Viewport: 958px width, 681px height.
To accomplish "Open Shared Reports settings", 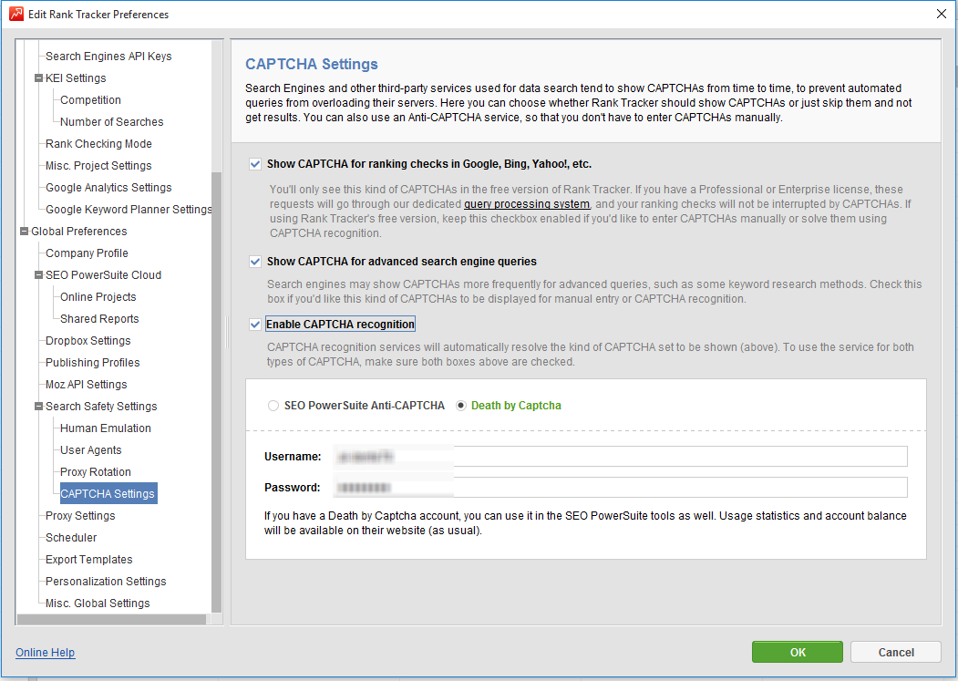I will coord(99,319).
